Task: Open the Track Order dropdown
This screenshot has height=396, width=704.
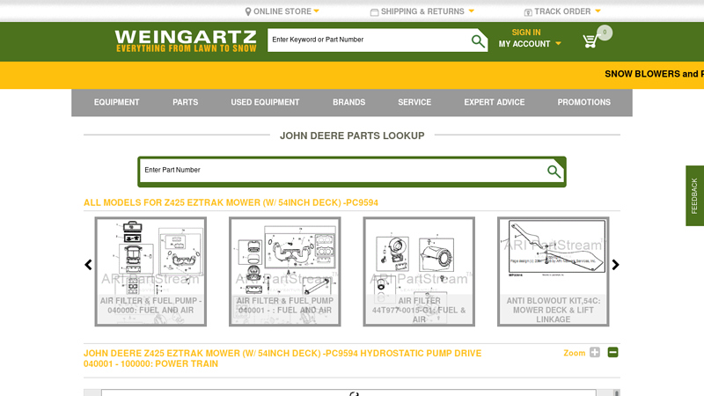Action: click(x=563, y=11)
